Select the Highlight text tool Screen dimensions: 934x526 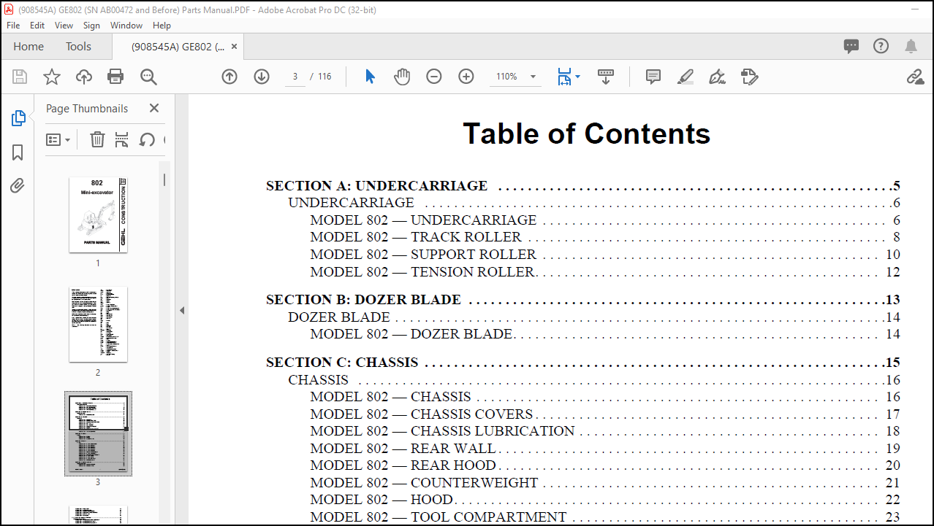tap(685, 77)
